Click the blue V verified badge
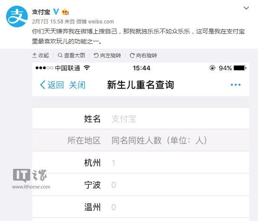This screenshot has height=221, width=258. click(56, 12)
